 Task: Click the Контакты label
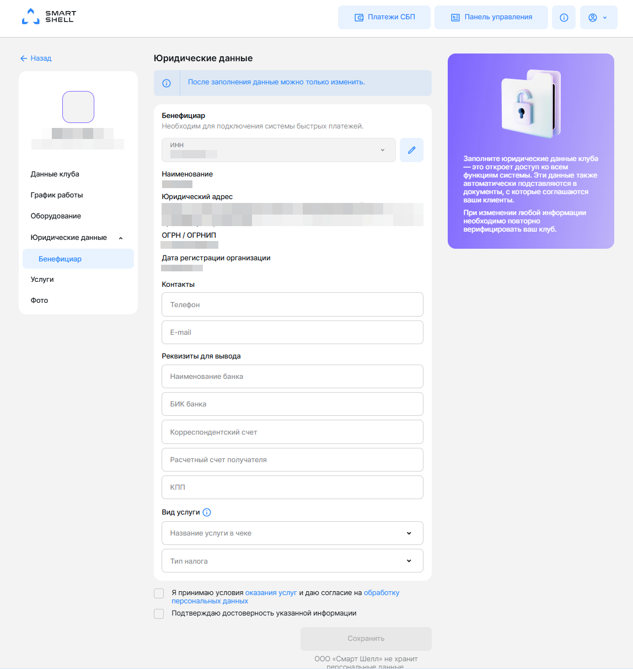point(178,285)
